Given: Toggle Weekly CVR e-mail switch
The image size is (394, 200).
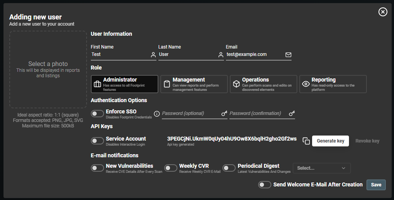Looking at the screenshot, I should [x=170, y=168].
